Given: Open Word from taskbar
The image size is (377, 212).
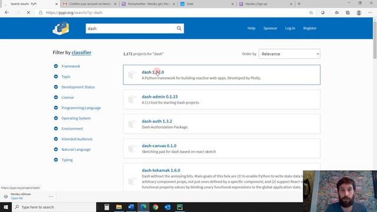Looking at the screenshot, I should [131, 207].
